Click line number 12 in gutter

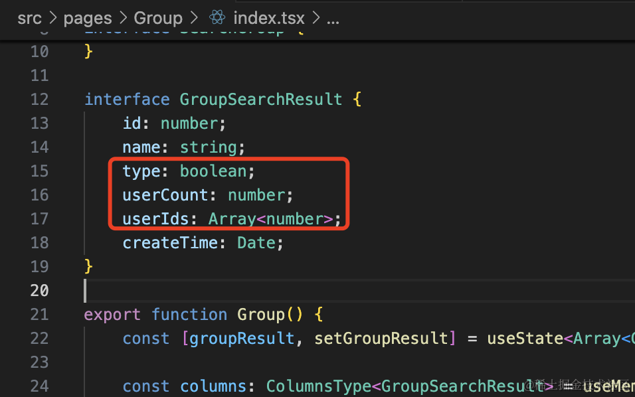coord(40,100)
